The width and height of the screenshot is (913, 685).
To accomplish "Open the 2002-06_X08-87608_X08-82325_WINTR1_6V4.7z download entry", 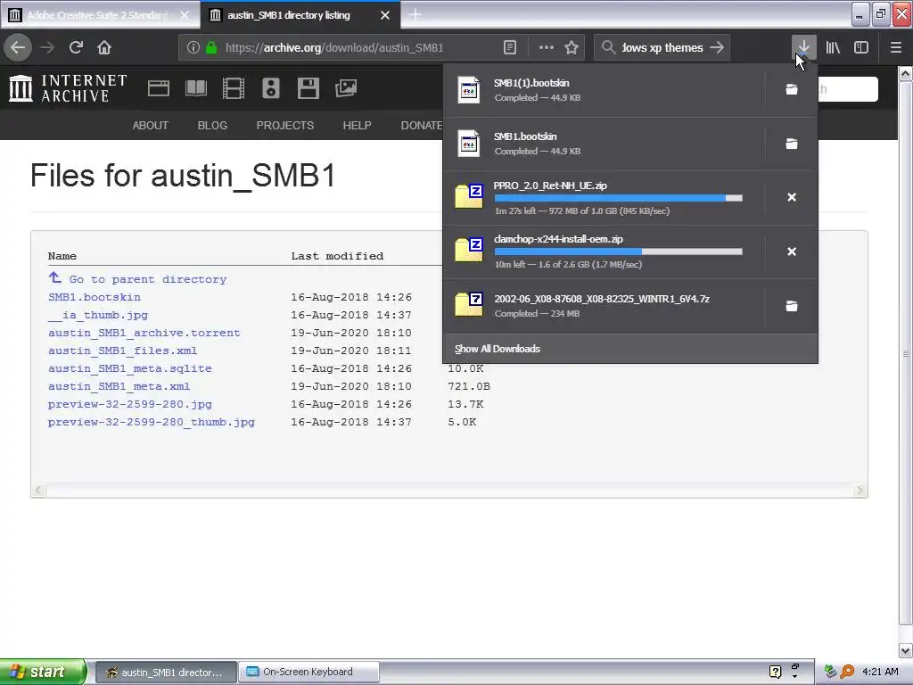I will (604, 306).
